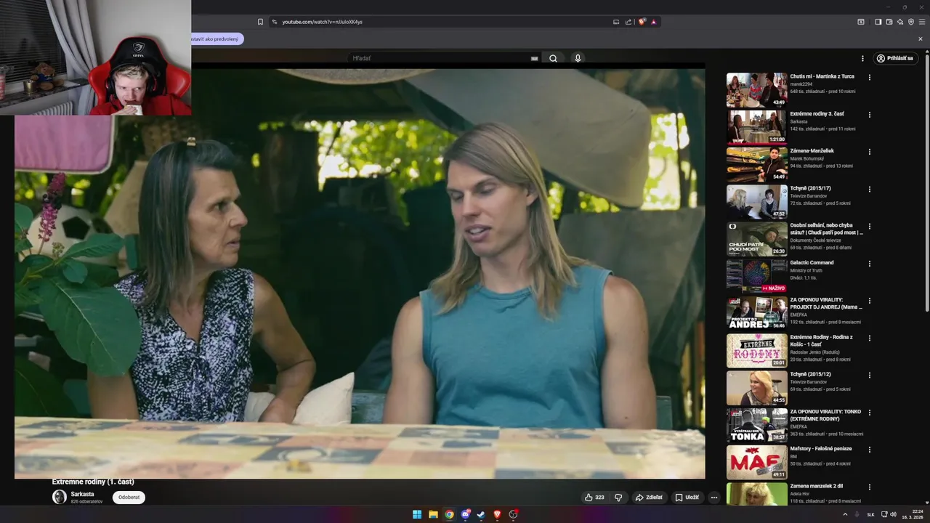Open the browser hamburger menu
The height and width of the screenshot is (523, 930).
921,22
